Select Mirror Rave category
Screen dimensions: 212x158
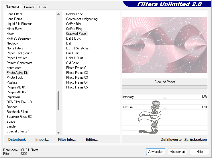14,29
